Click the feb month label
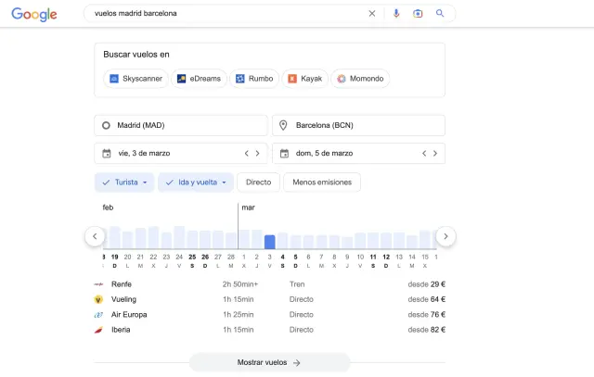 coord(108,207)
